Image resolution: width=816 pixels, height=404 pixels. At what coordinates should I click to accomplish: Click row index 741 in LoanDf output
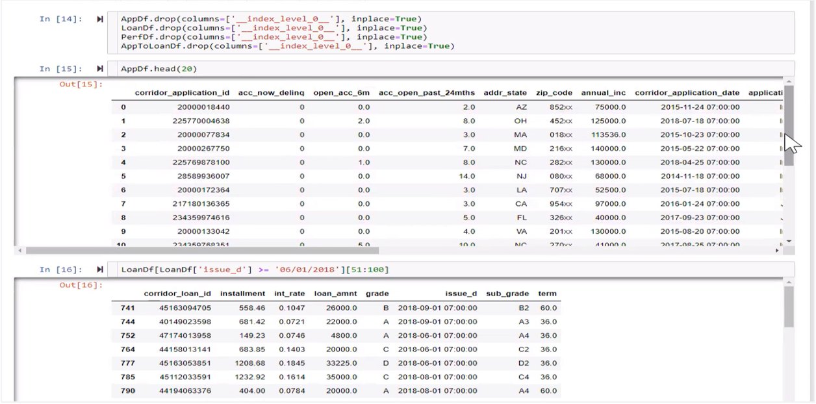tap(127, 307)
